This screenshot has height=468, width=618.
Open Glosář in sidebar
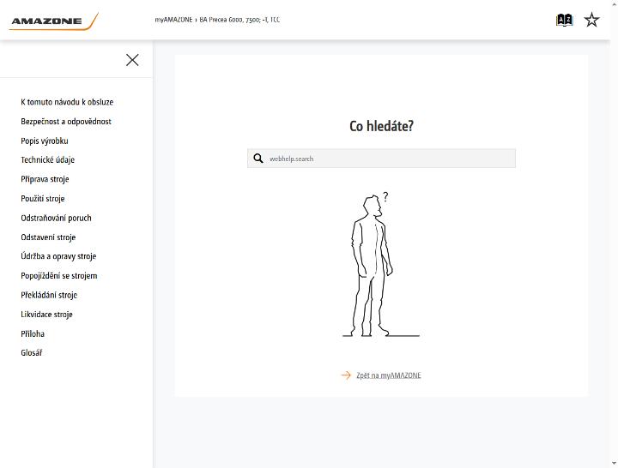pos(31,352)
